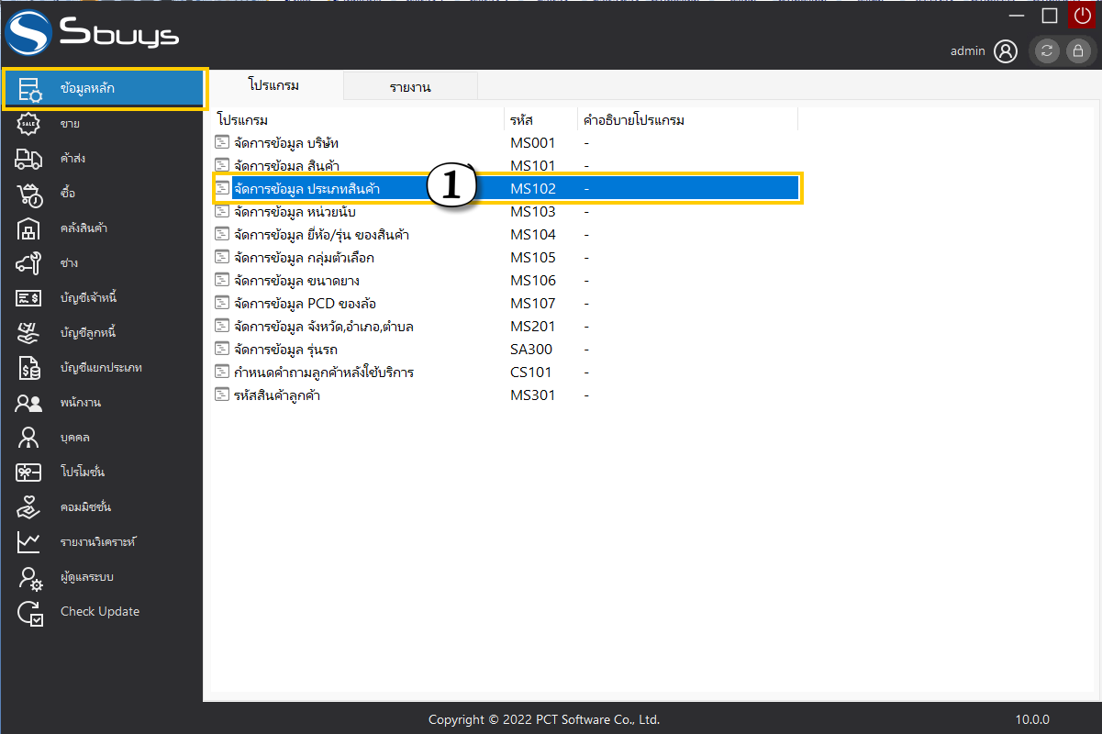Click the red power button
Viewport: 1102px width, 734px height.
click(1082, 16)
